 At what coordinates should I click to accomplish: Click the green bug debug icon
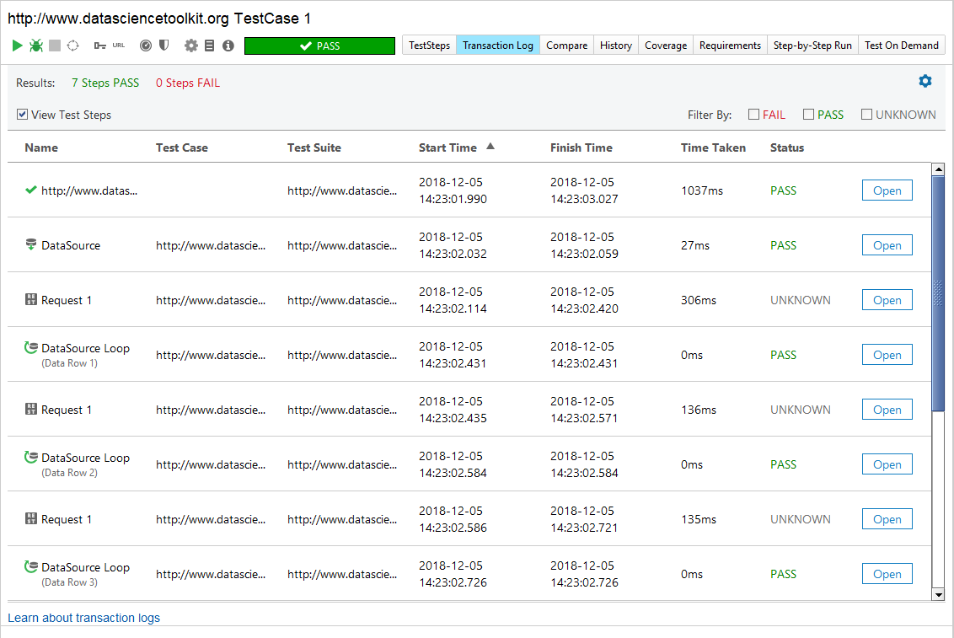[36, 46]
